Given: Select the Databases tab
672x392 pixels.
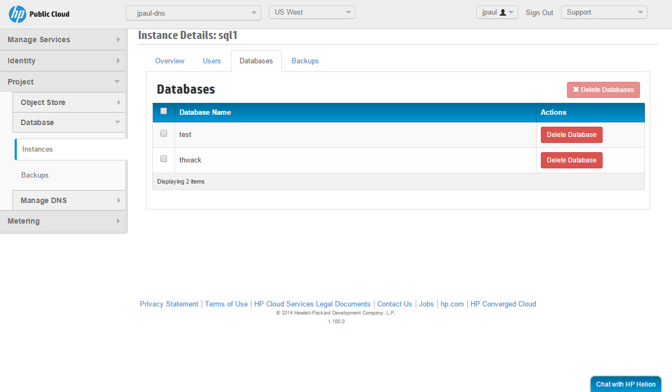Looking at the screenshot, I should (x=256, y=61).
